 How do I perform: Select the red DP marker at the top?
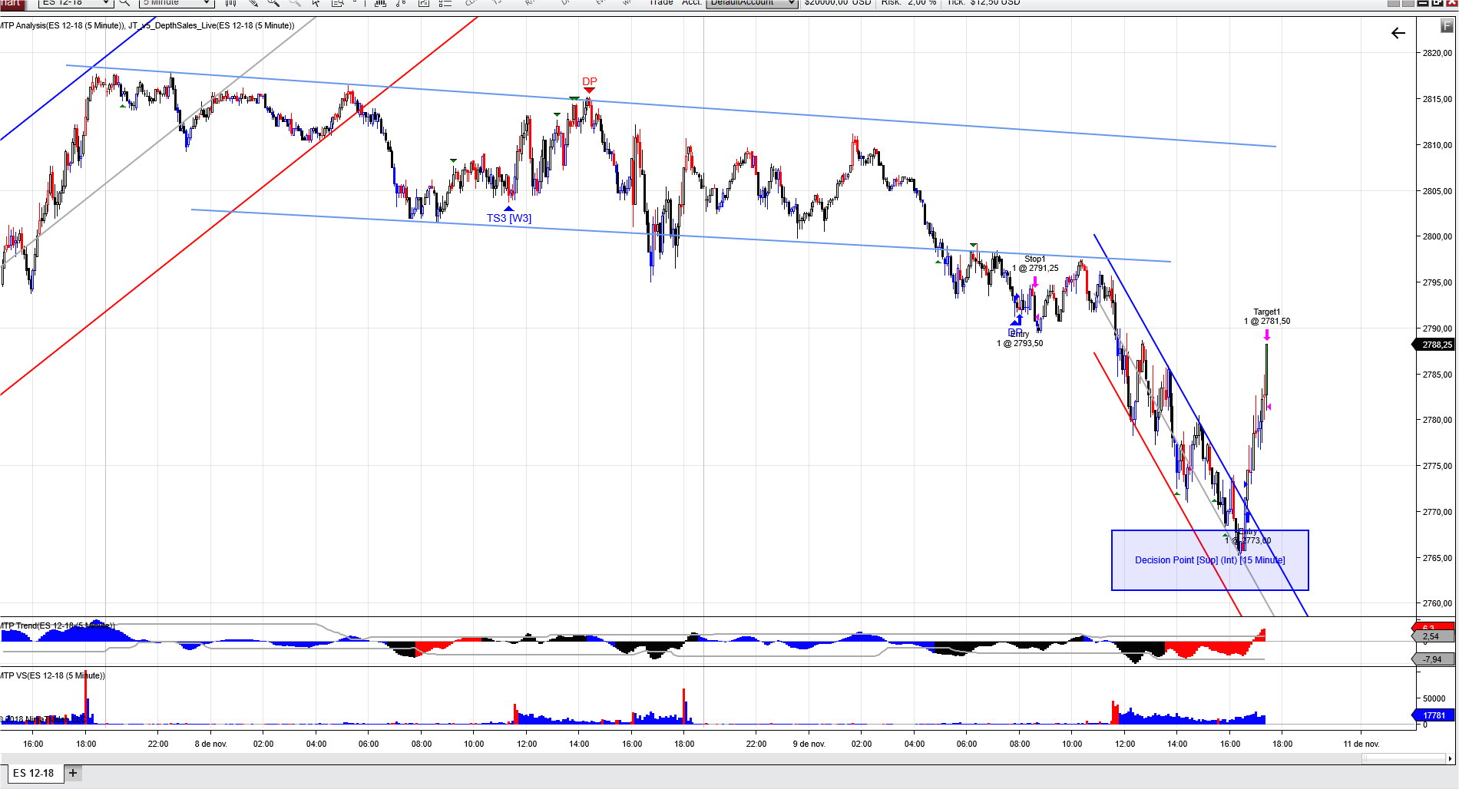tap(589, 82)
